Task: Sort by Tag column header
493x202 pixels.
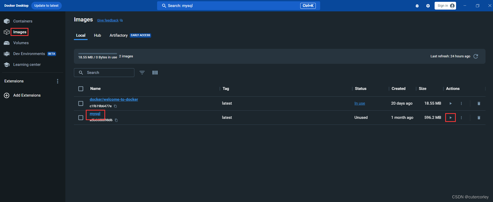Action: click(x=226, y=89)
